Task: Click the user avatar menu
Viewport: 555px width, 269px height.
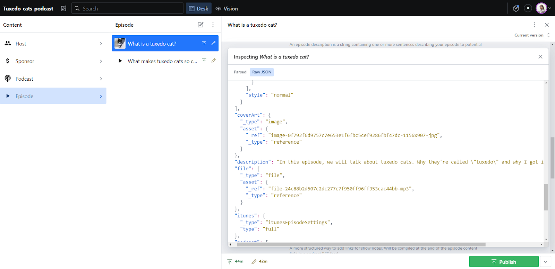Action: coord(543,8)
